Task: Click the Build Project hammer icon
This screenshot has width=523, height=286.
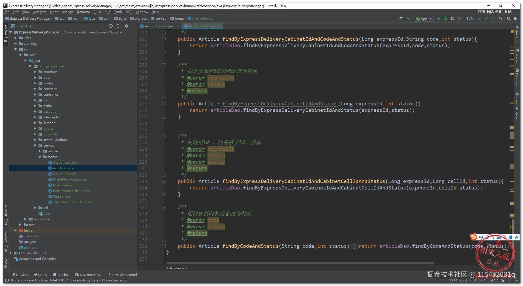Action: (x=408, y=19)
